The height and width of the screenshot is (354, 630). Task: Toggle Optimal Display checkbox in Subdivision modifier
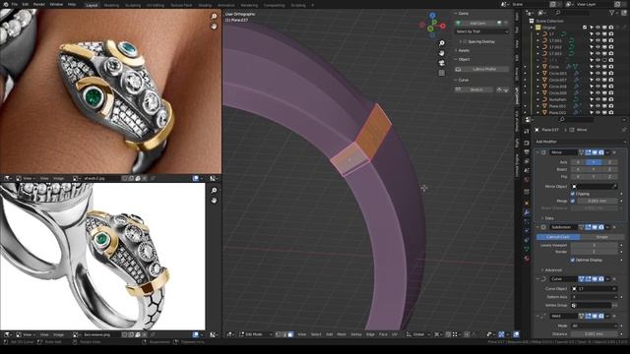tap(573, 260)
